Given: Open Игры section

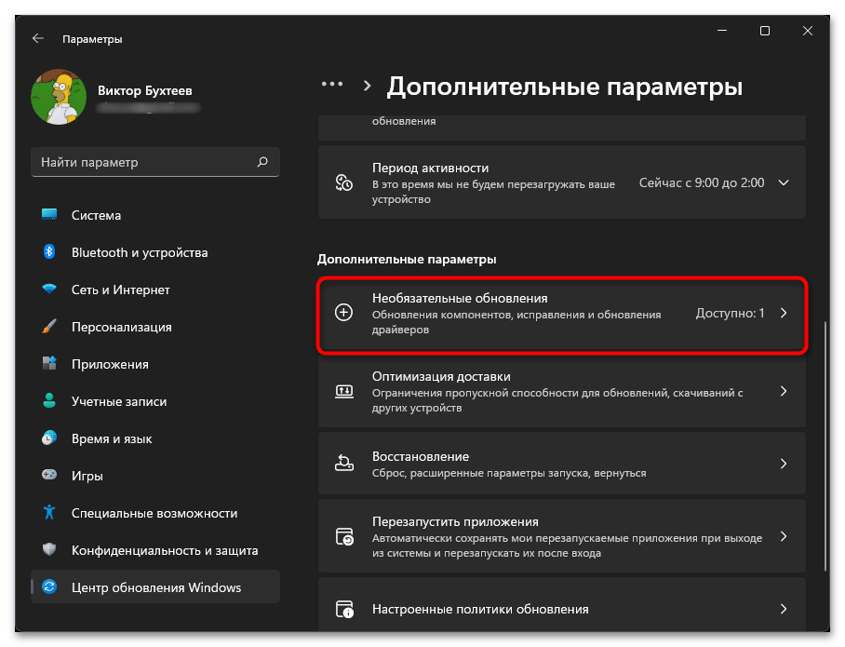Looking at the screenshot, I should click(155, 476).
